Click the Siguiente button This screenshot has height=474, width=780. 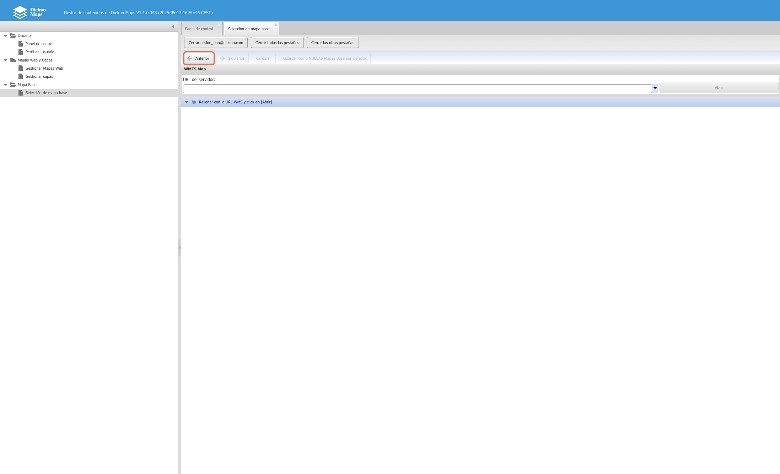233,58
